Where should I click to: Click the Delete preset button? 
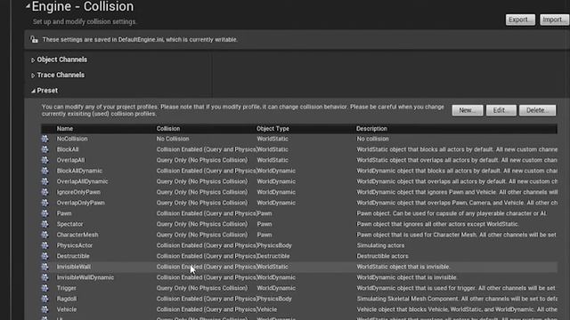point(537,110)
